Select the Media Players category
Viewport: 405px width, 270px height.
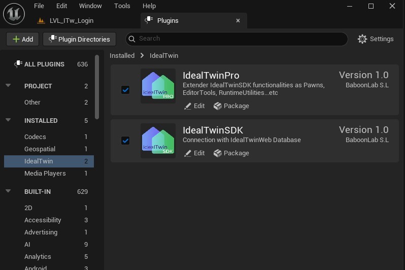49,174
